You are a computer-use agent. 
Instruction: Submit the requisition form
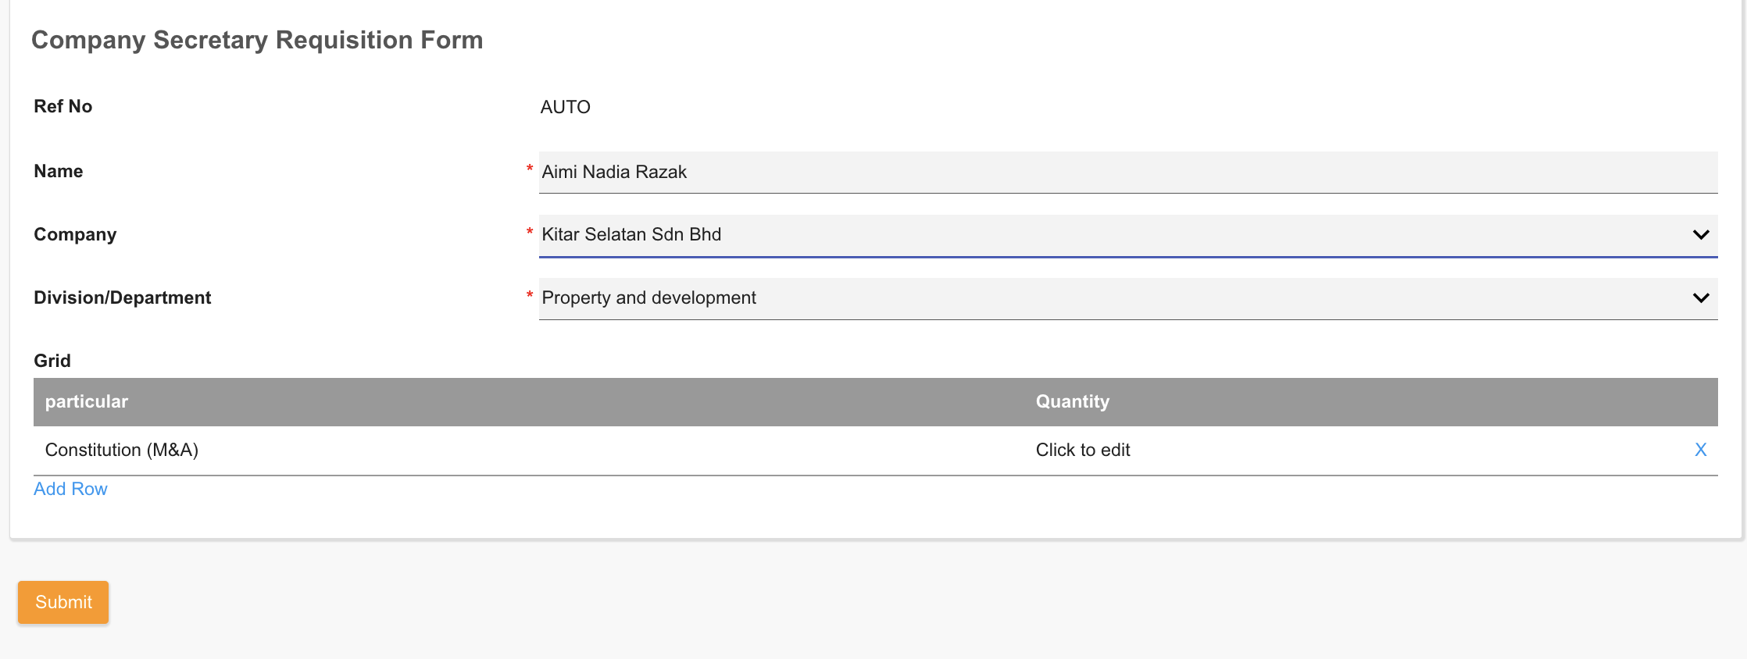63,602
